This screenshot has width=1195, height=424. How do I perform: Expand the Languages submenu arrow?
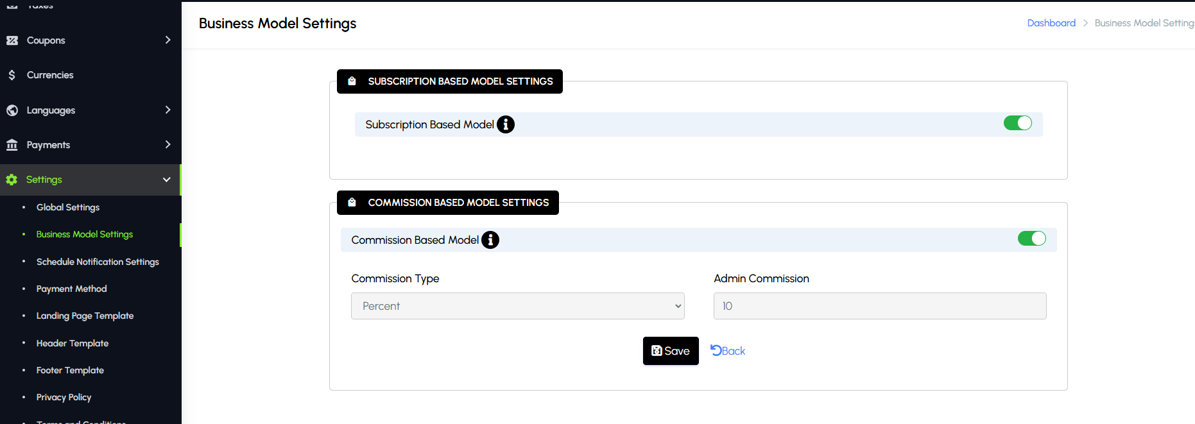coord(168,110)
